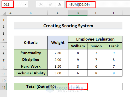The height and width of the screenshot is (97, 130).
Task: Click the Cancel (X) icon in formula bar
Action: tap(41, 4)
